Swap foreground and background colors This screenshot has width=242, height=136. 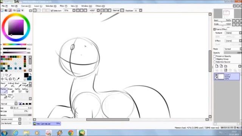(x=30, y=74)
